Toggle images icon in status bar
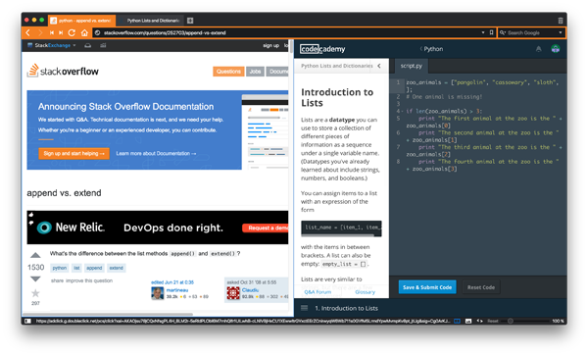The image size is (588, 355). [468, 321]
